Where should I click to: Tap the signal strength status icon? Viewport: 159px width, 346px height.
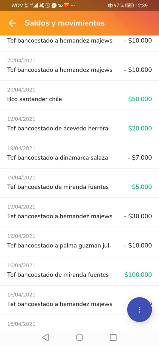point(35,5)
